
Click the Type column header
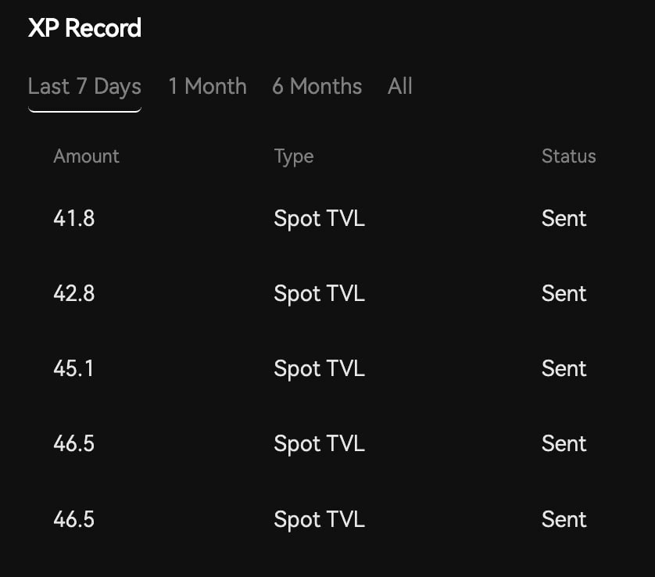tap(293, 156)
